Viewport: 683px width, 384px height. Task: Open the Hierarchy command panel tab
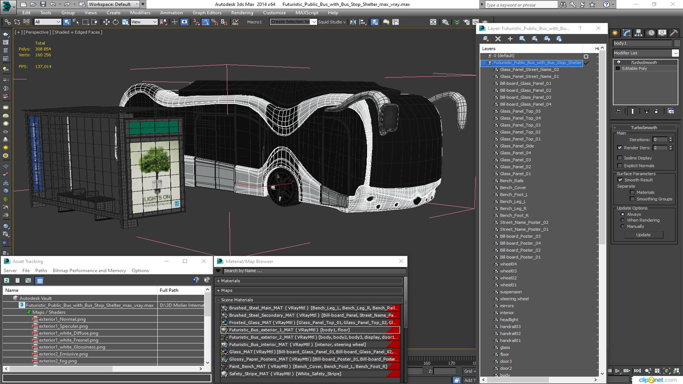point(639,33)
